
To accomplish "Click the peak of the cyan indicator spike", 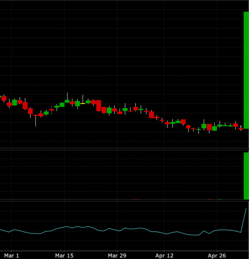I will [x=247, y=209].
